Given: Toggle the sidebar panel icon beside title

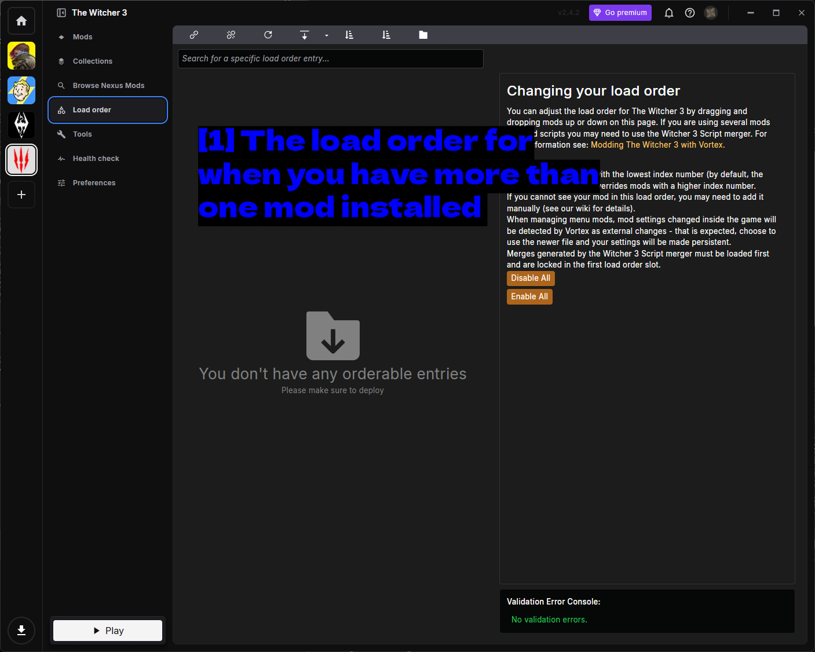Looking at the screenshot, I should coord(61,13).
